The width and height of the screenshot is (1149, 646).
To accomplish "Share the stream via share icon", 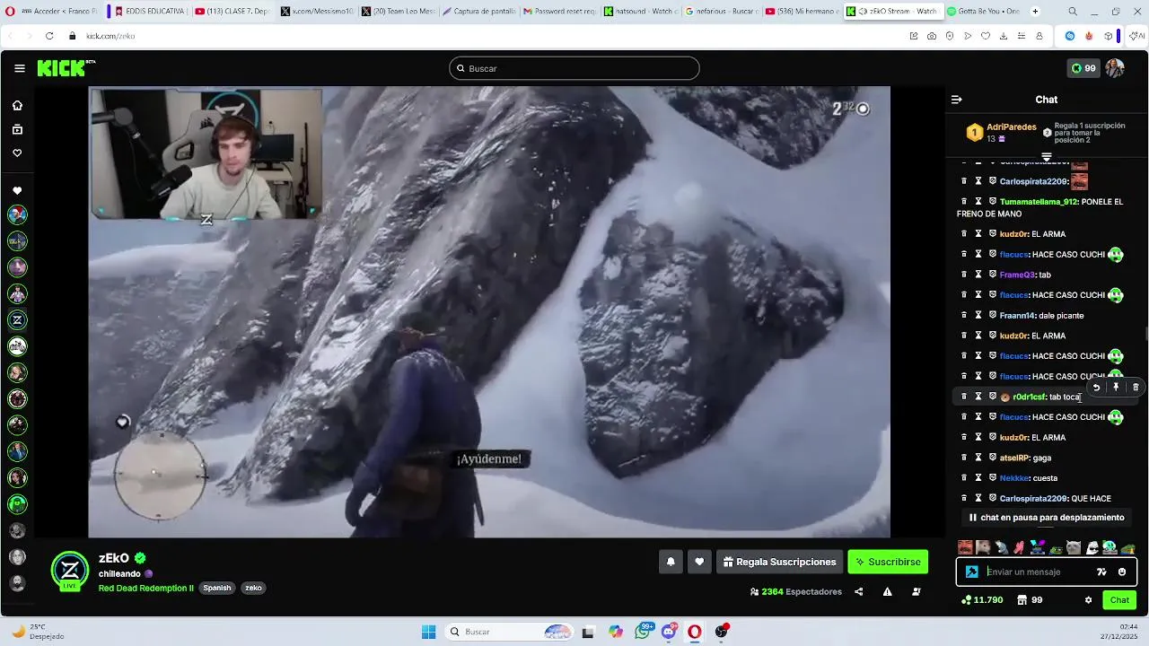I will (859, 591).
